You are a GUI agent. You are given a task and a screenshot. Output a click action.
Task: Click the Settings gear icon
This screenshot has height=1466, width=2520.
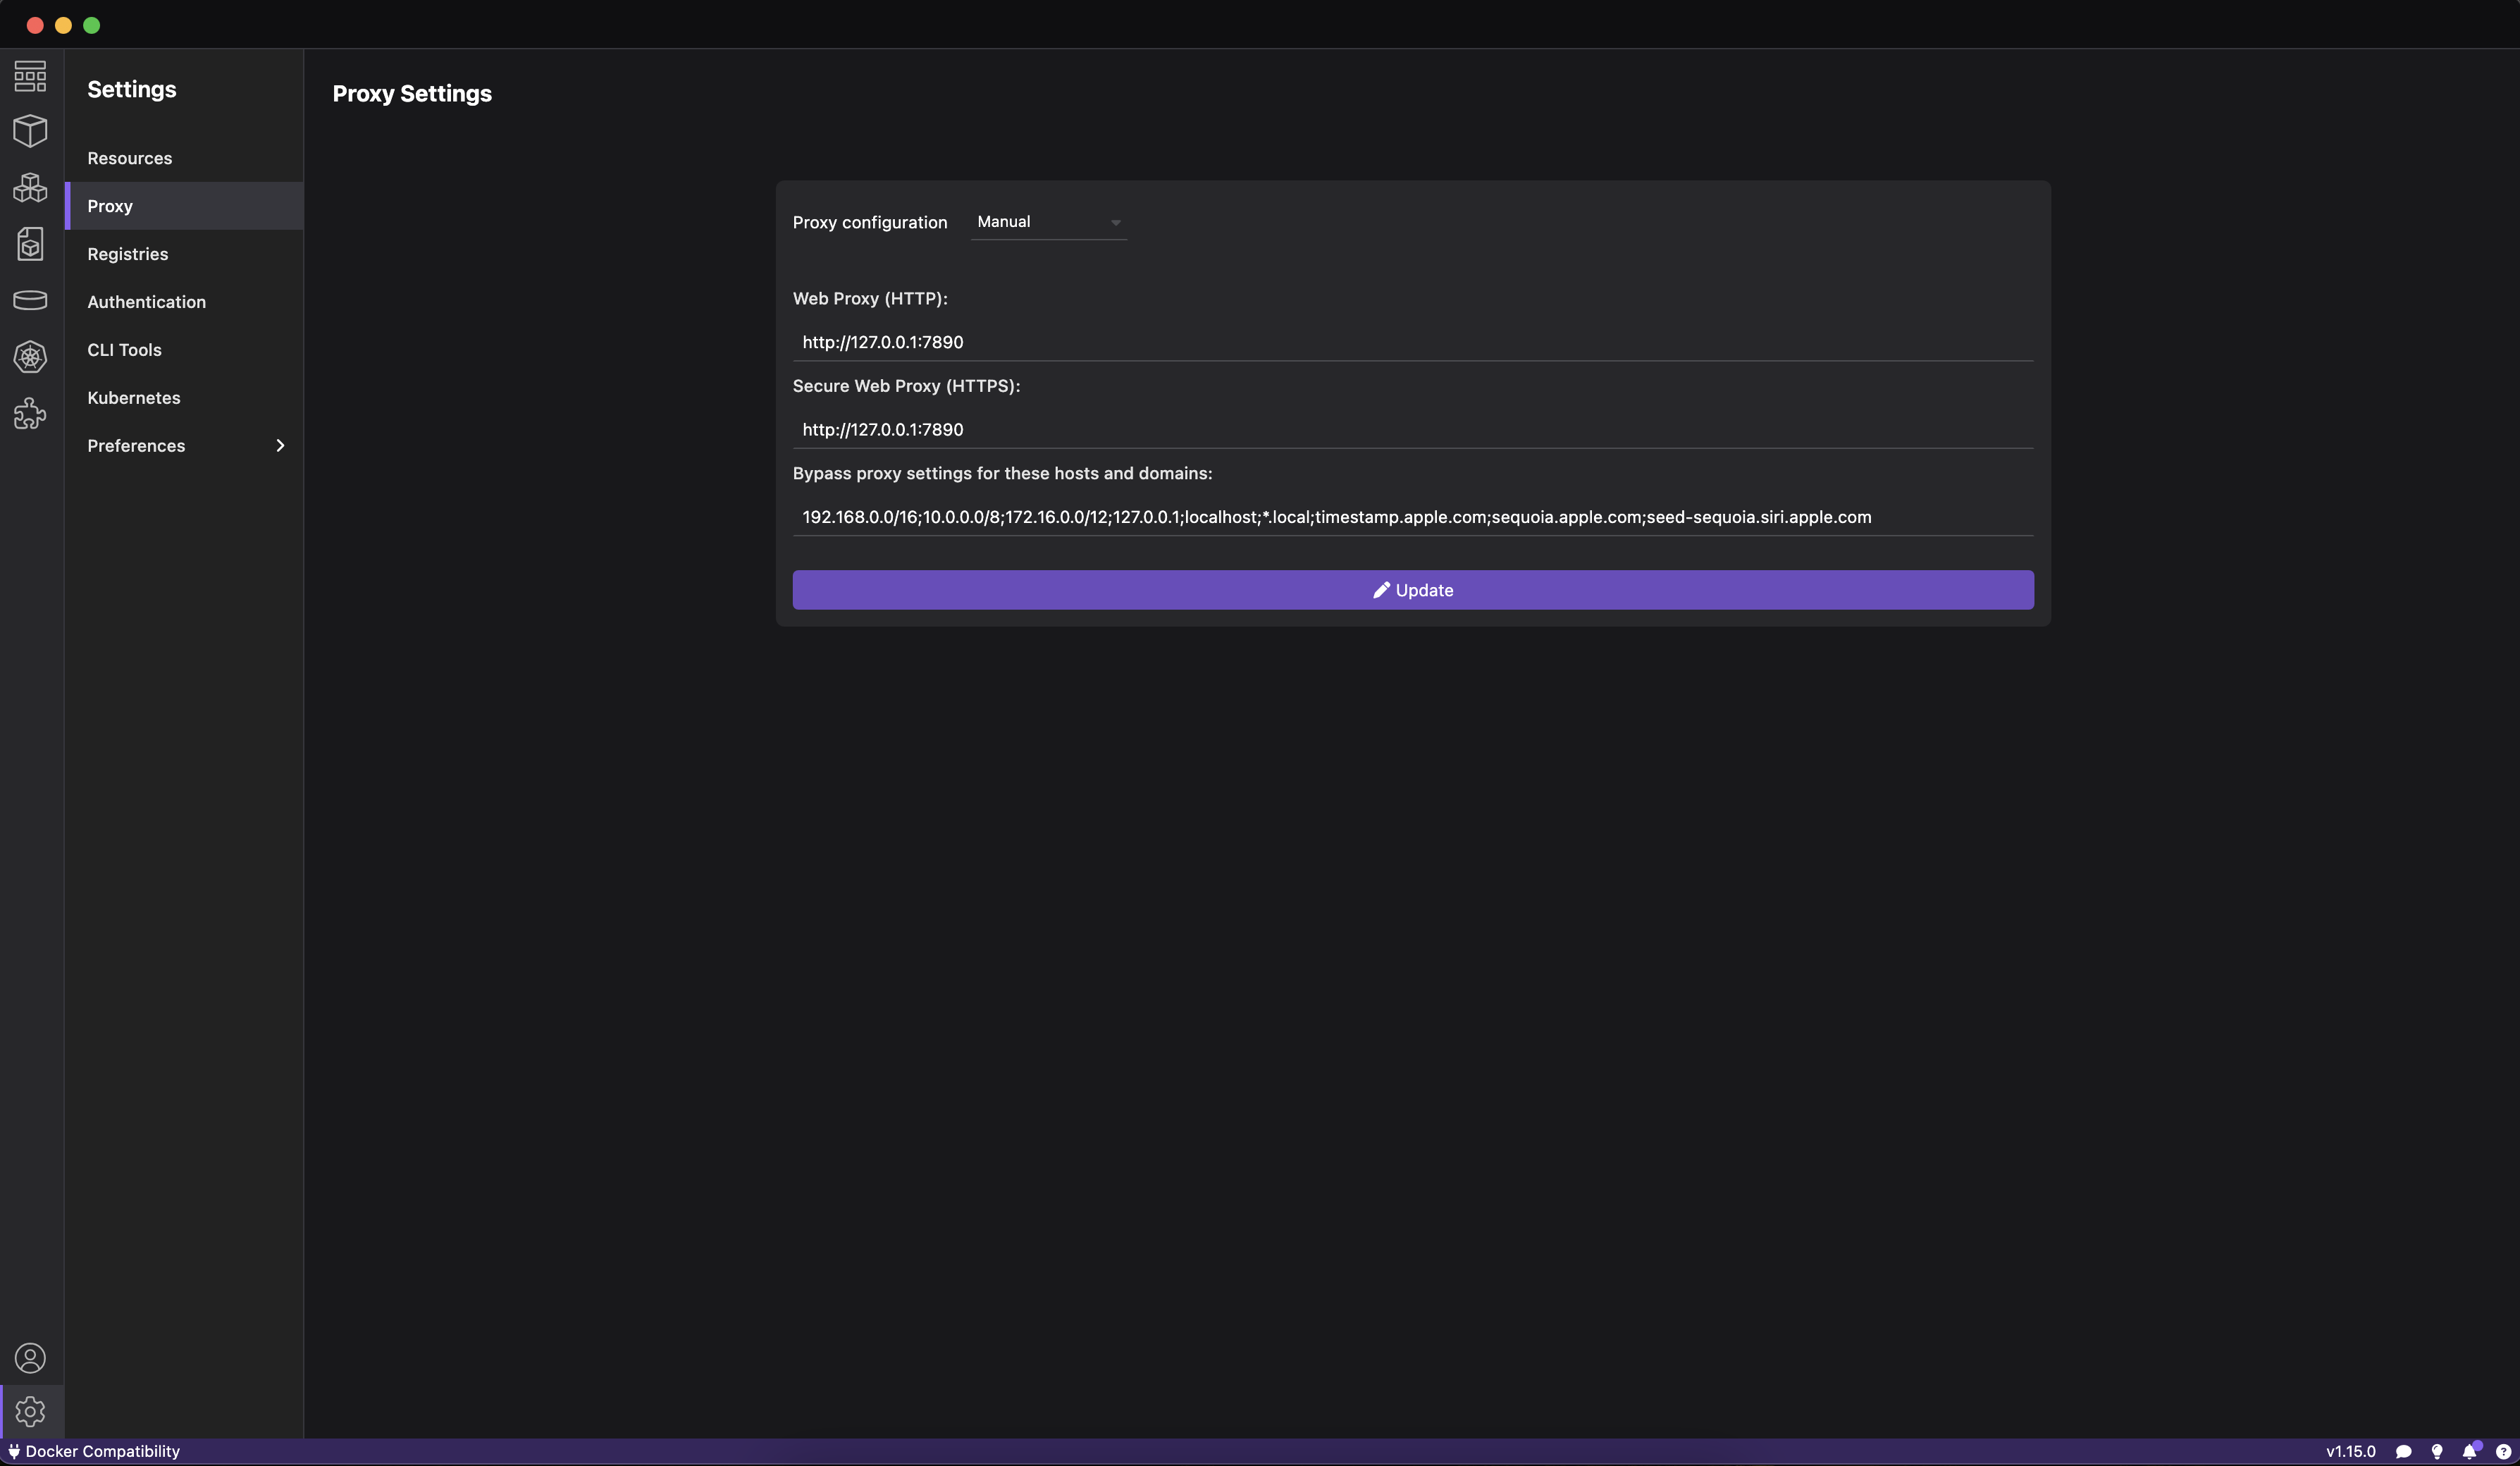(30, 1411)
